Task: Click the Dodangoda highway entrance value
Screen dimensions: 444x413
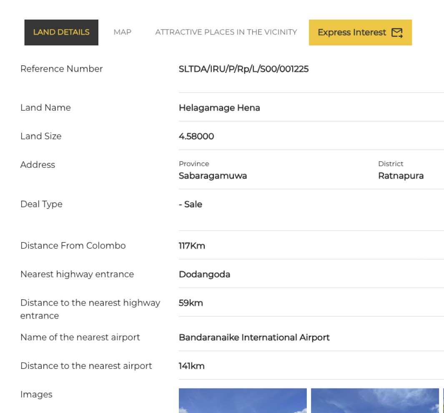Action: click(204, 274)
